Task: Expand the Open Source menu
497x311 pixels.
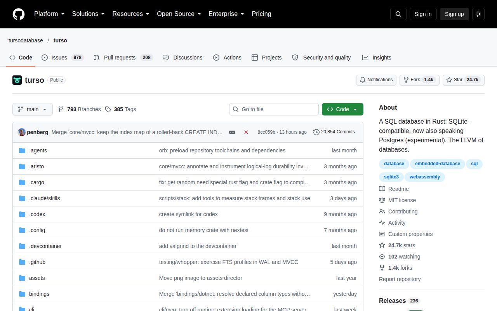Action: click(179, 14)
